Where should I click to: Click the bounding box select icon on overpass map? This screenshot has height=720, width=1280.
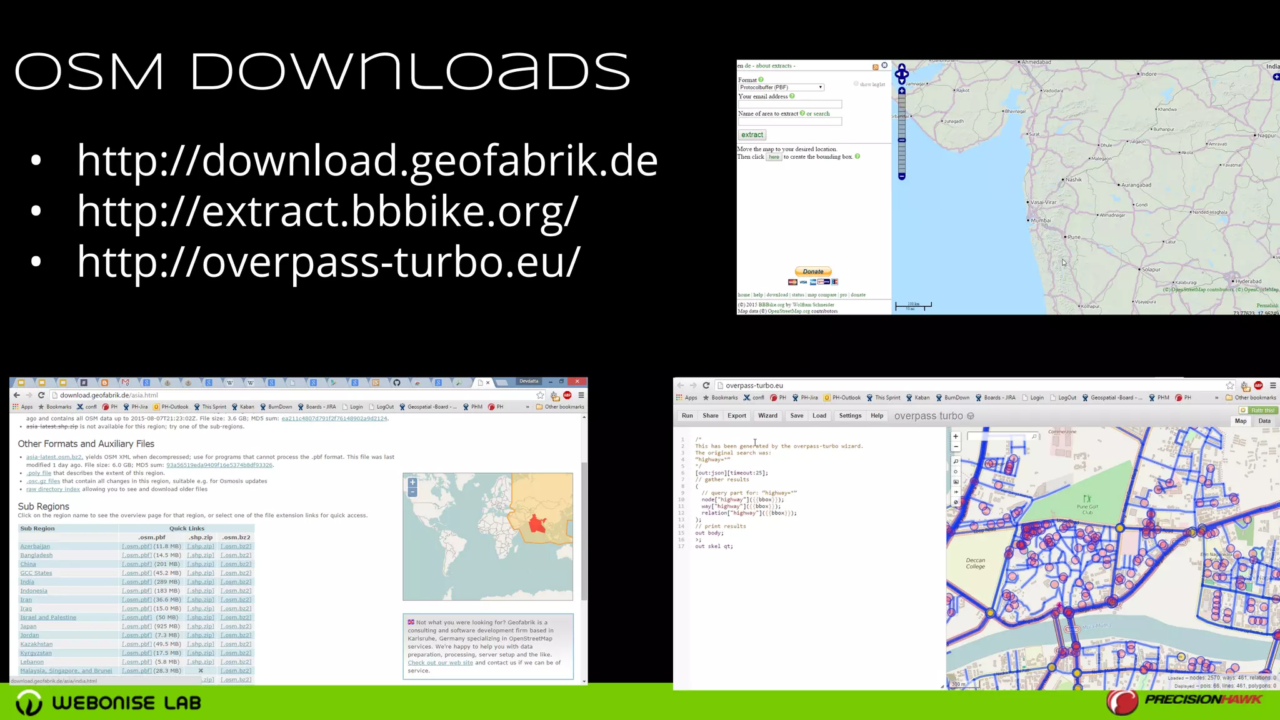point(956,482)
